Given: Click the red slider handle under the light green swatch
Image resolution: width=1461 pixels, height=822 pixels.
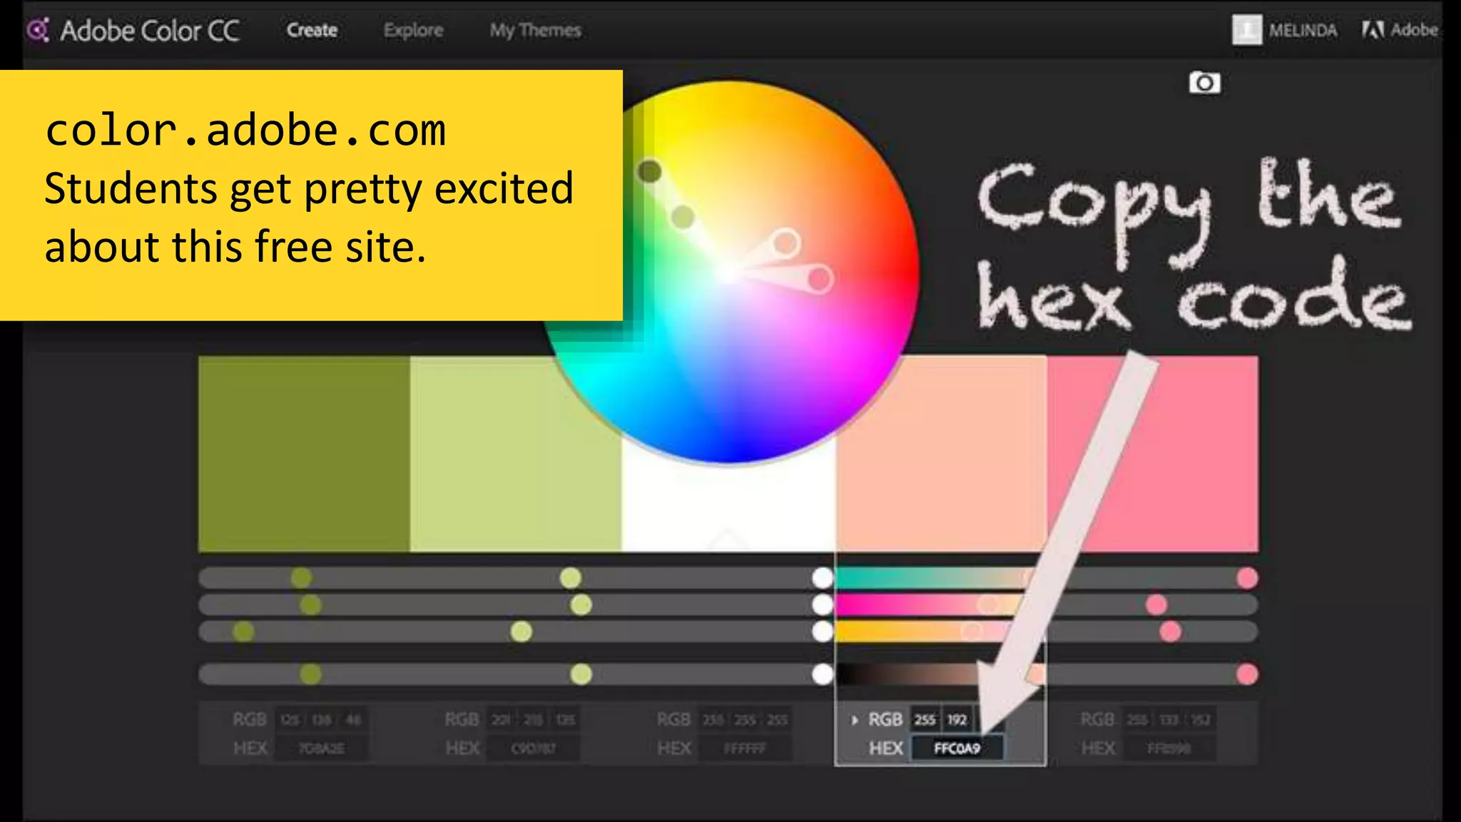Looking at the screenshot, I should pos(570,578).
